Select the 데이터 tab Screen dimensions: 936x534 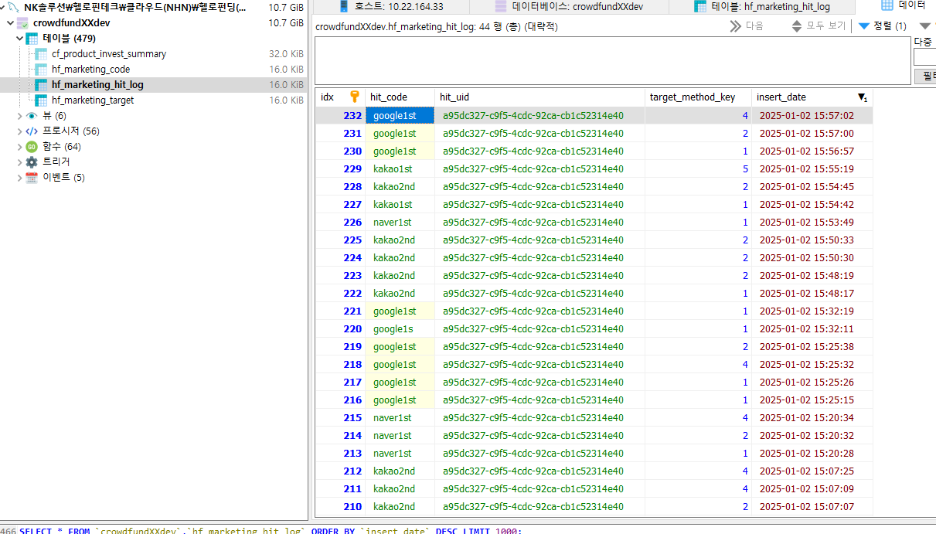903,6
